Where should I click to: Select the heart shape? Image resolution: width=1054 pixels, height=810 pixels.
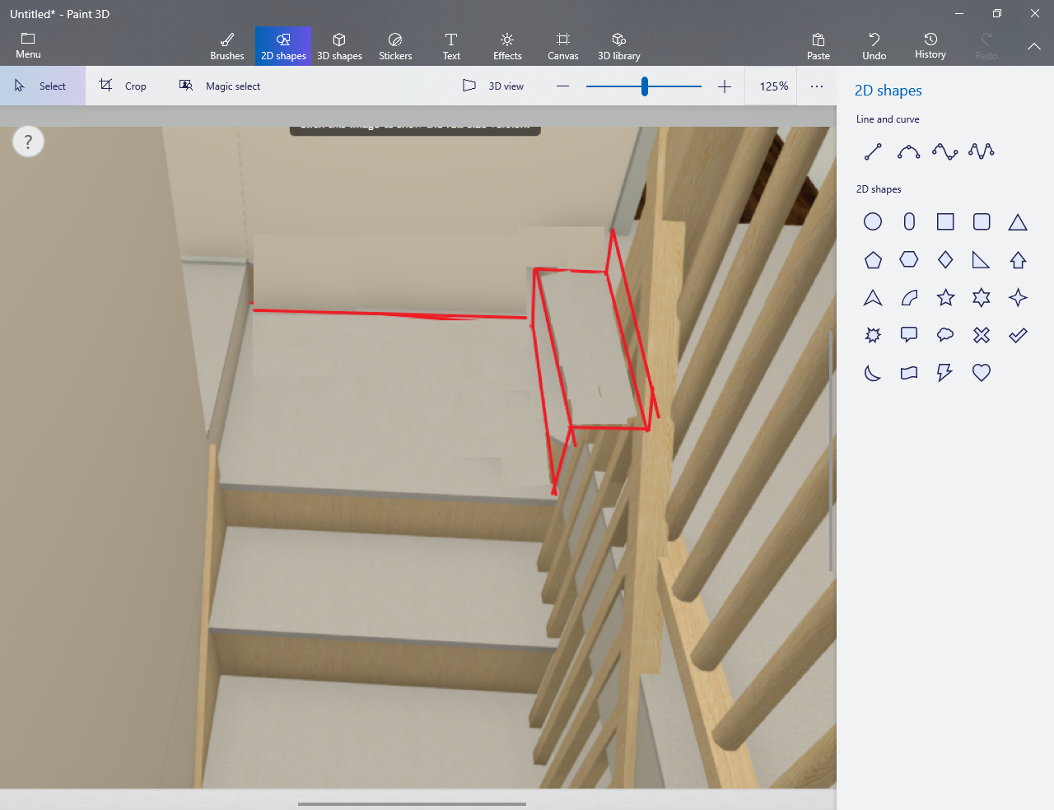(x=981, y=373)
